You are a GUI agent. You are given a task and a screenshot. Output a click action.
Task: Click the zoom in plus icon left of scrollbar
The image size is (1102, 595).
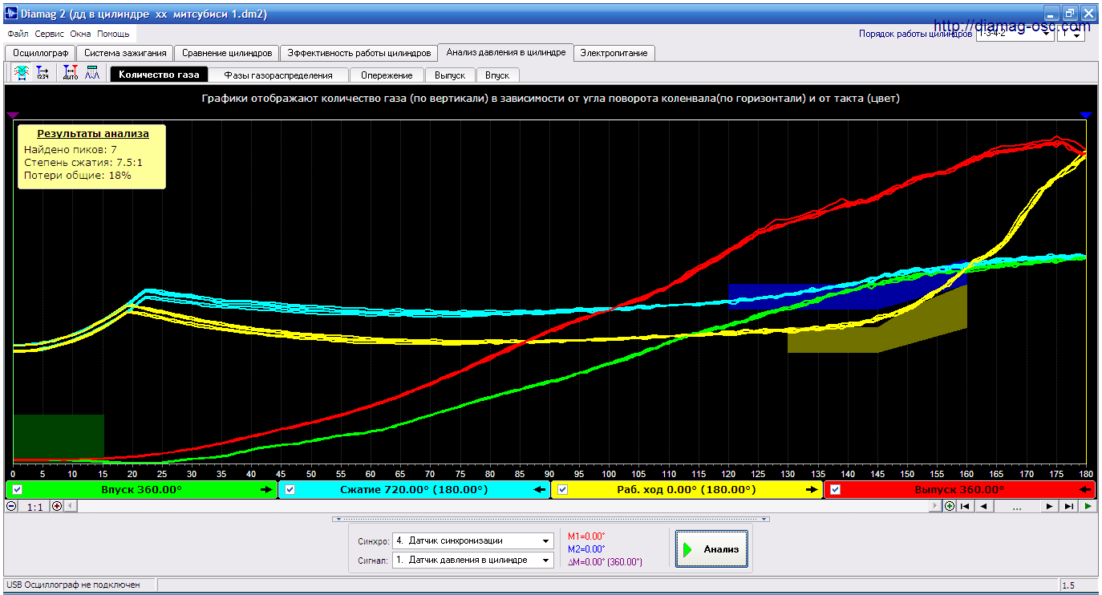pyautogui.click(x=56, y=506)
